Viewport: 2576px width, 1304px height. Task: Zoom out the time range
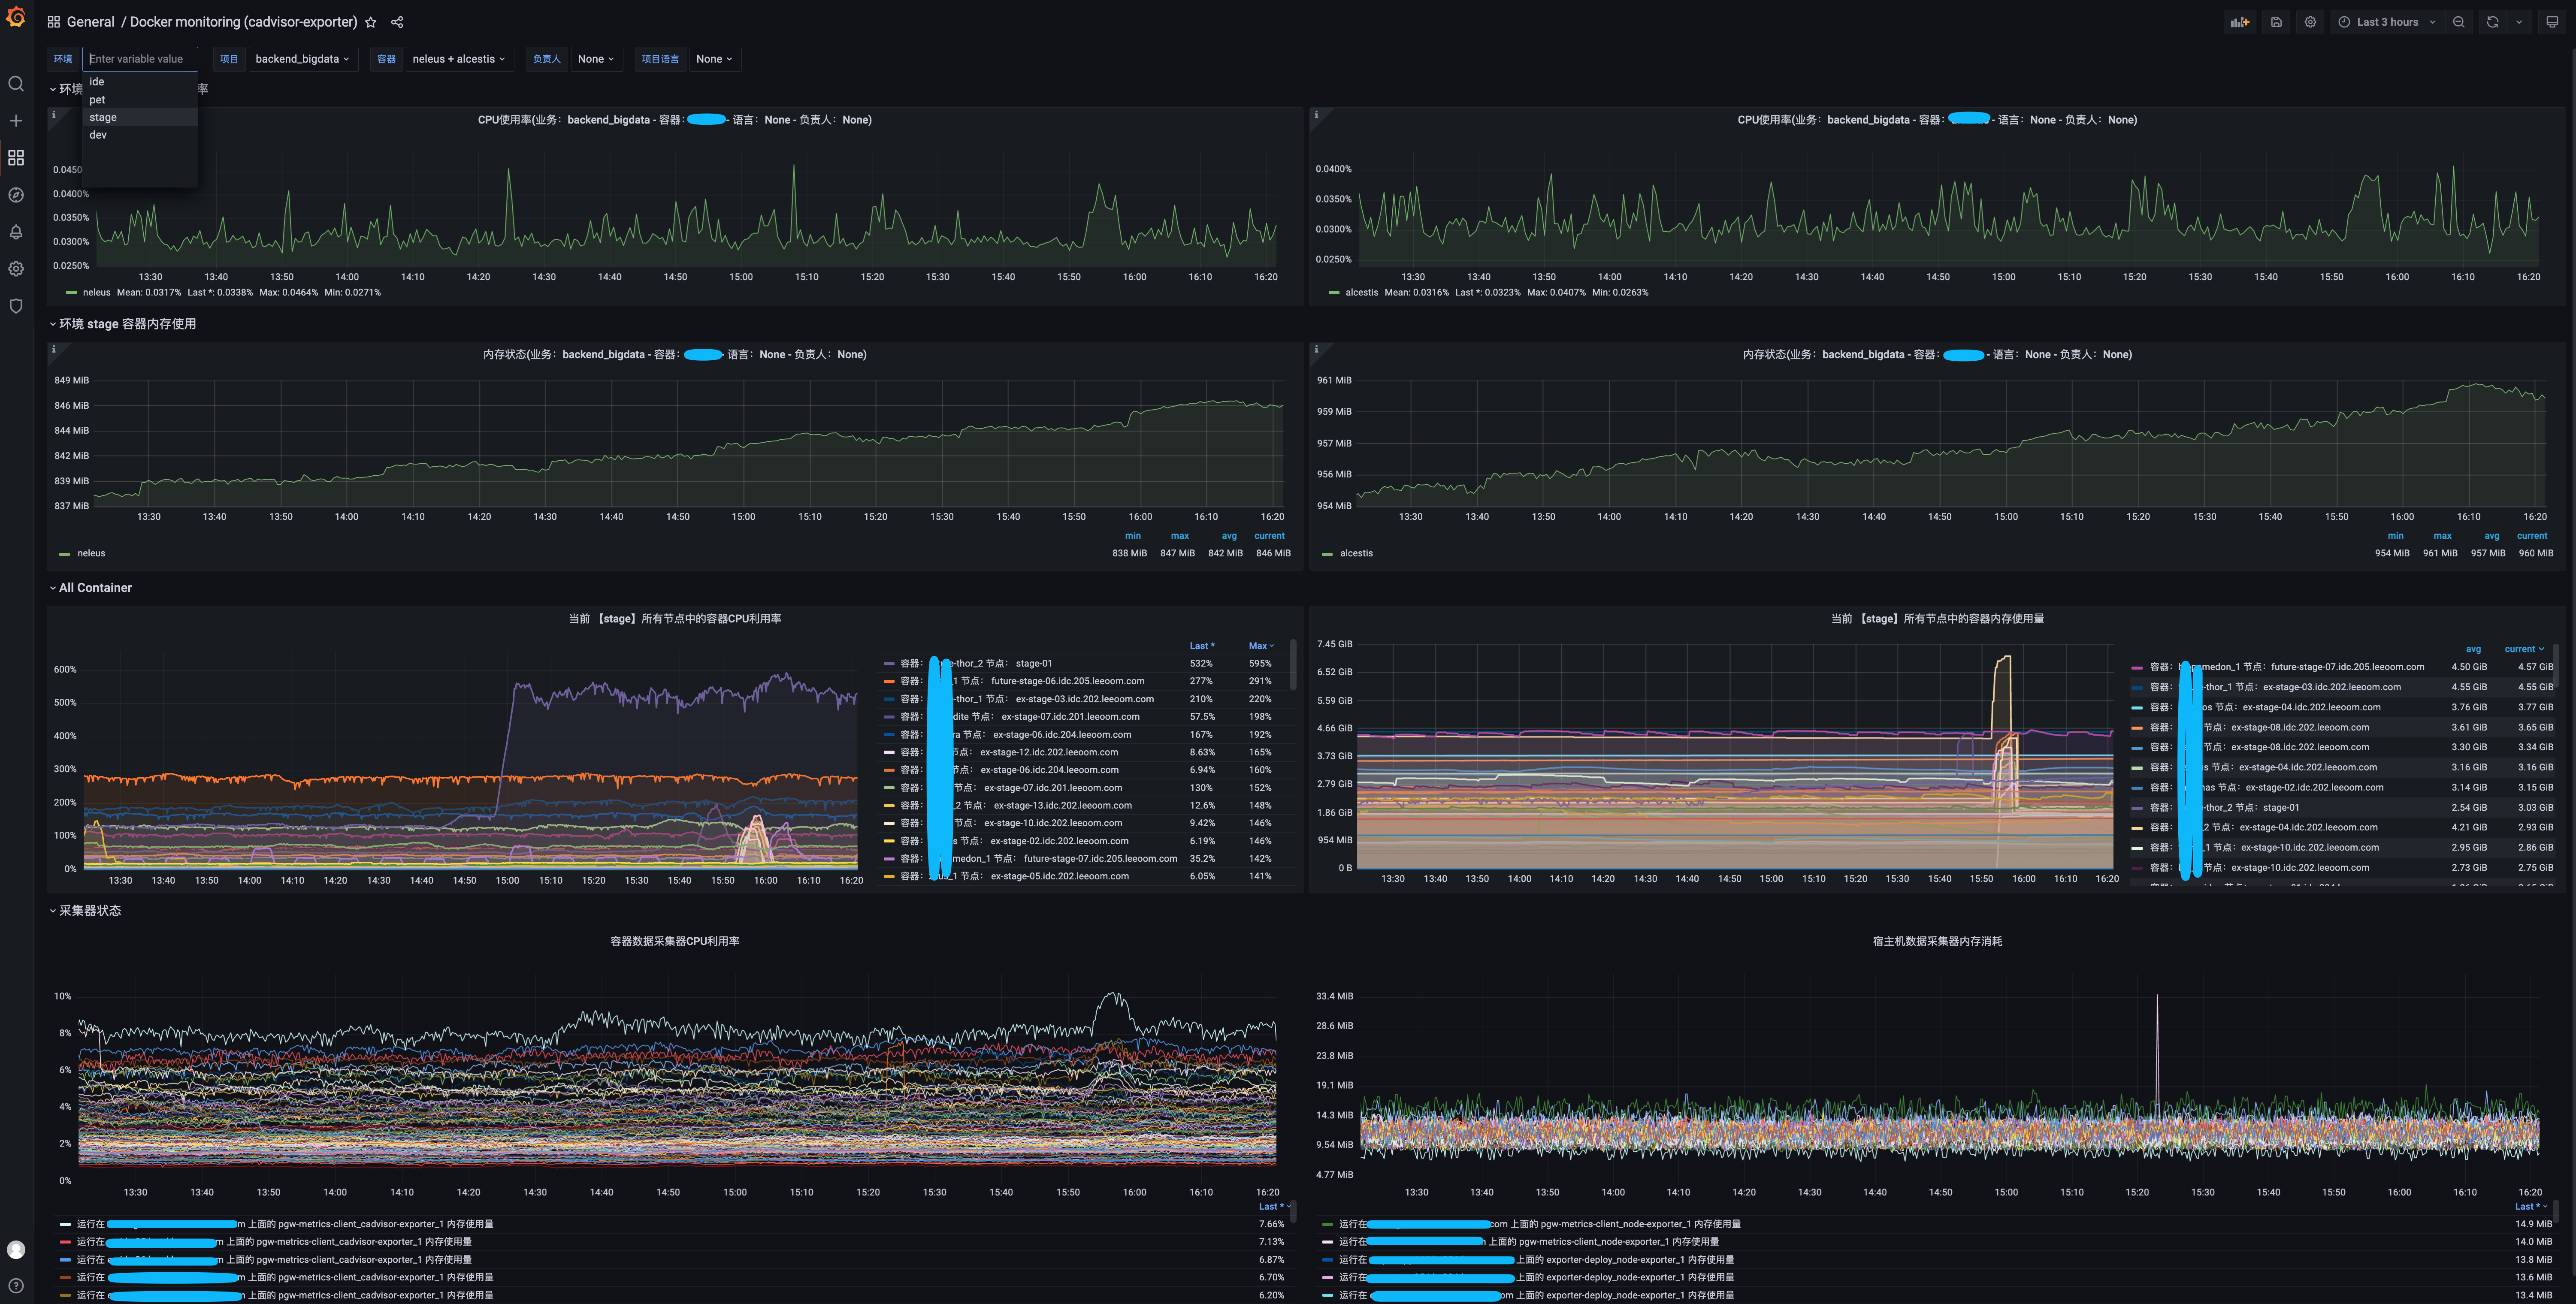[2459, 22]
